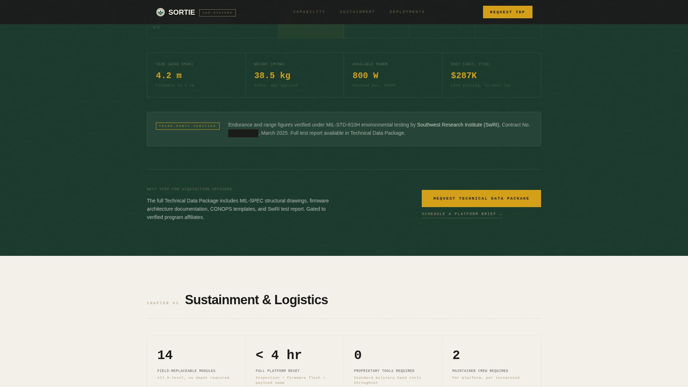This screenshot has height=387, width=688.
Task: Click the Maintainer Crew Required label
Action: [480, 371]
